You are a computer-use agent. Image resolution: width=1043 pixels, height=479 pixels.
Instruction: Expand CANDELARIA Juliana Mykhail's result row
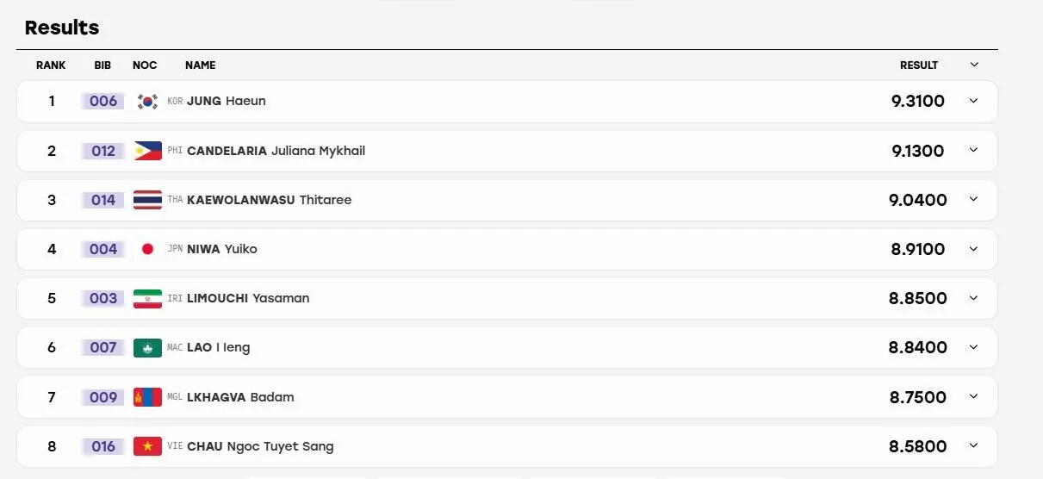pos(974,150)
